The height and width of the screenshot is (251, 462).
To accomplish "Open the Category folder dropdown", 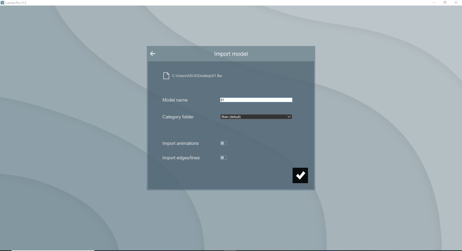I will (256, 117).
